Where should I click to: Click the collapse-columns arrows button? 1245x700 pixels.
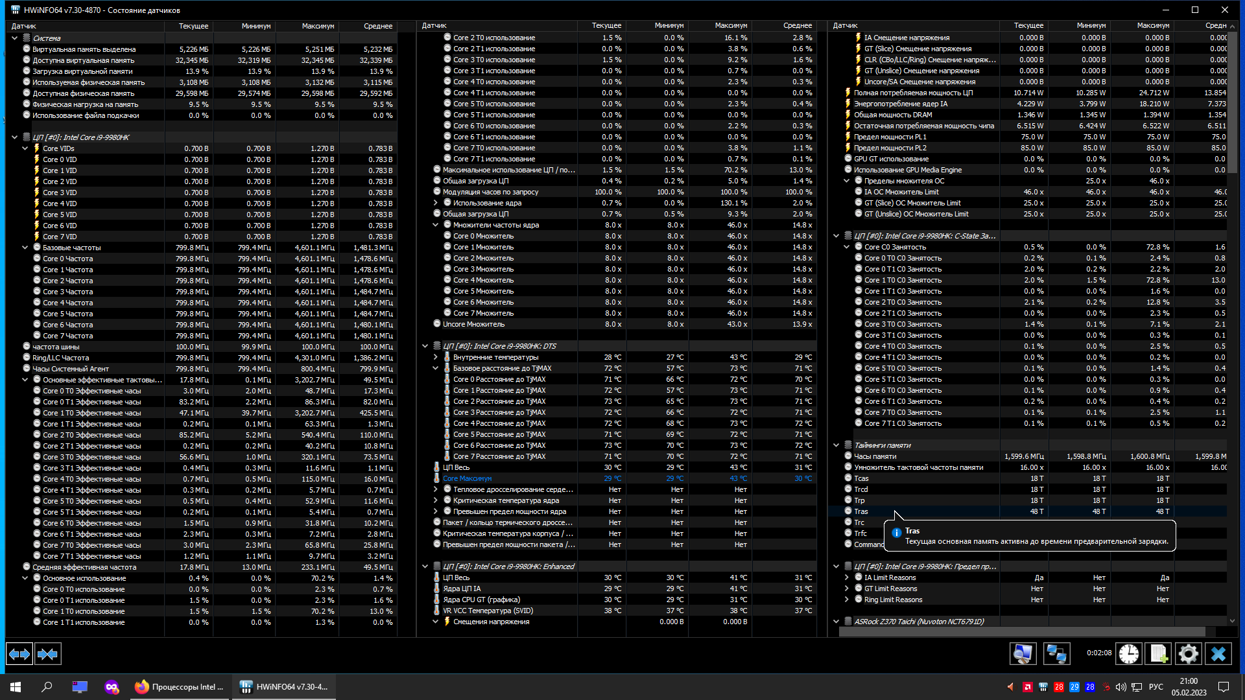pyautogui.click(x=48, y=654)
